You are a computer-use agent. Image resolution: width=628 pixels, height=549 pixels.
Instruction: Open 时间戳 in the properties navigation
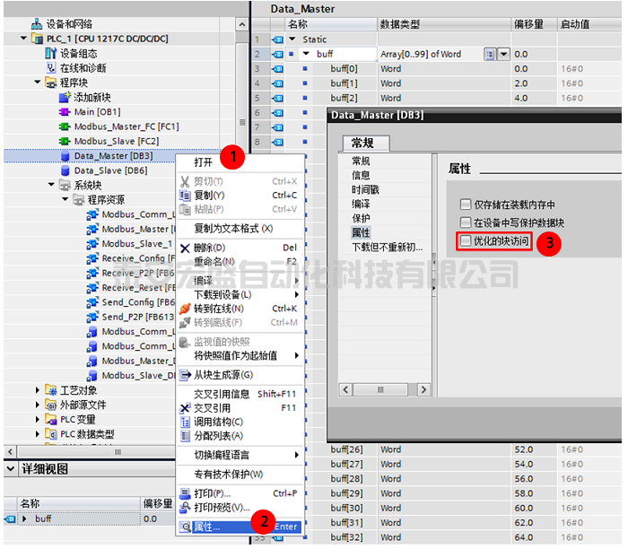tap(365, 189)
